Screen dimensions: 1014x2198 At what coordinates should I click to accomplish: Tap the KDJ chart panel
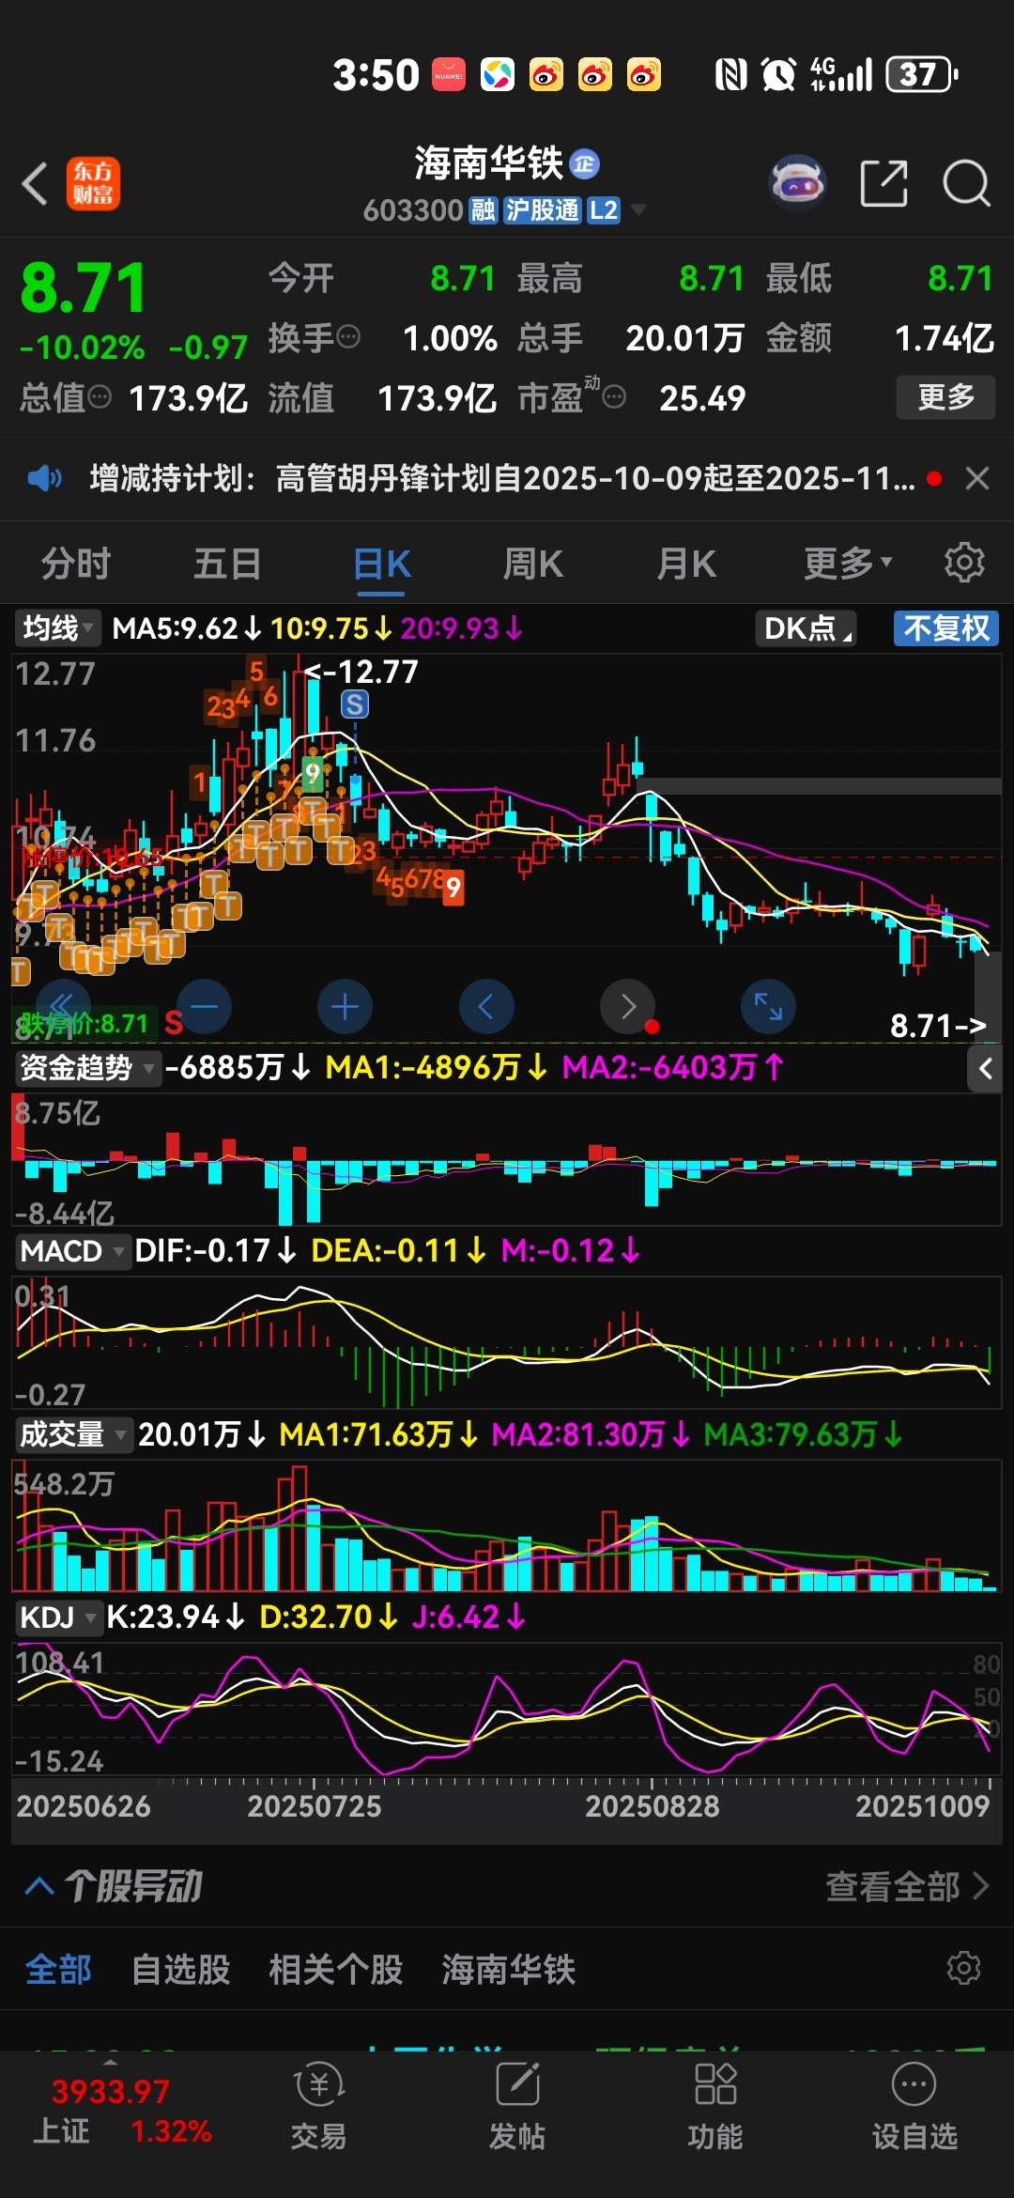pyautogui.click(x=507, y=1709)
